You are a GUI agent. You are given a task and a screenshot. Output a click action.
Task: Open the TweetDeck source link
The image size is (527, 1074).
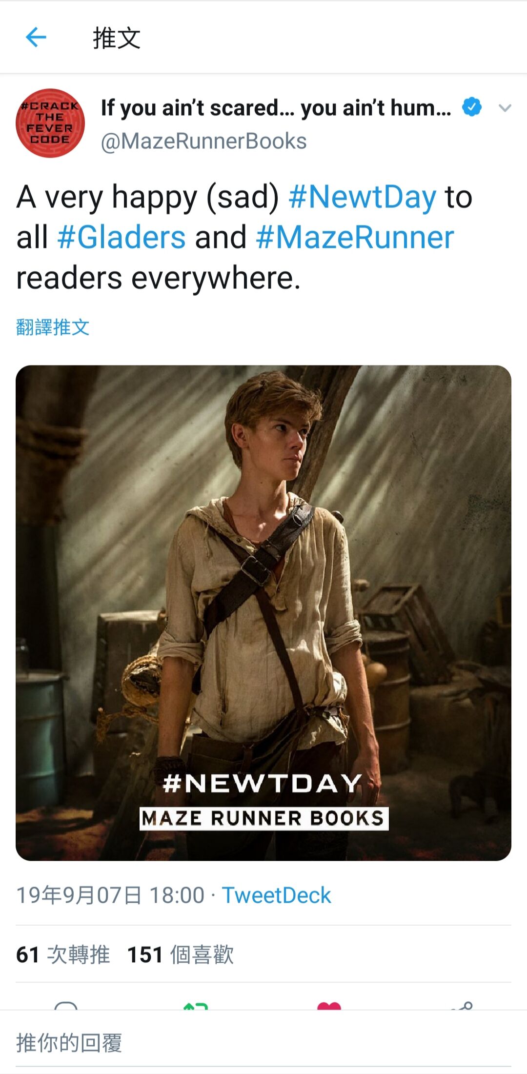(x=276, y=895)
